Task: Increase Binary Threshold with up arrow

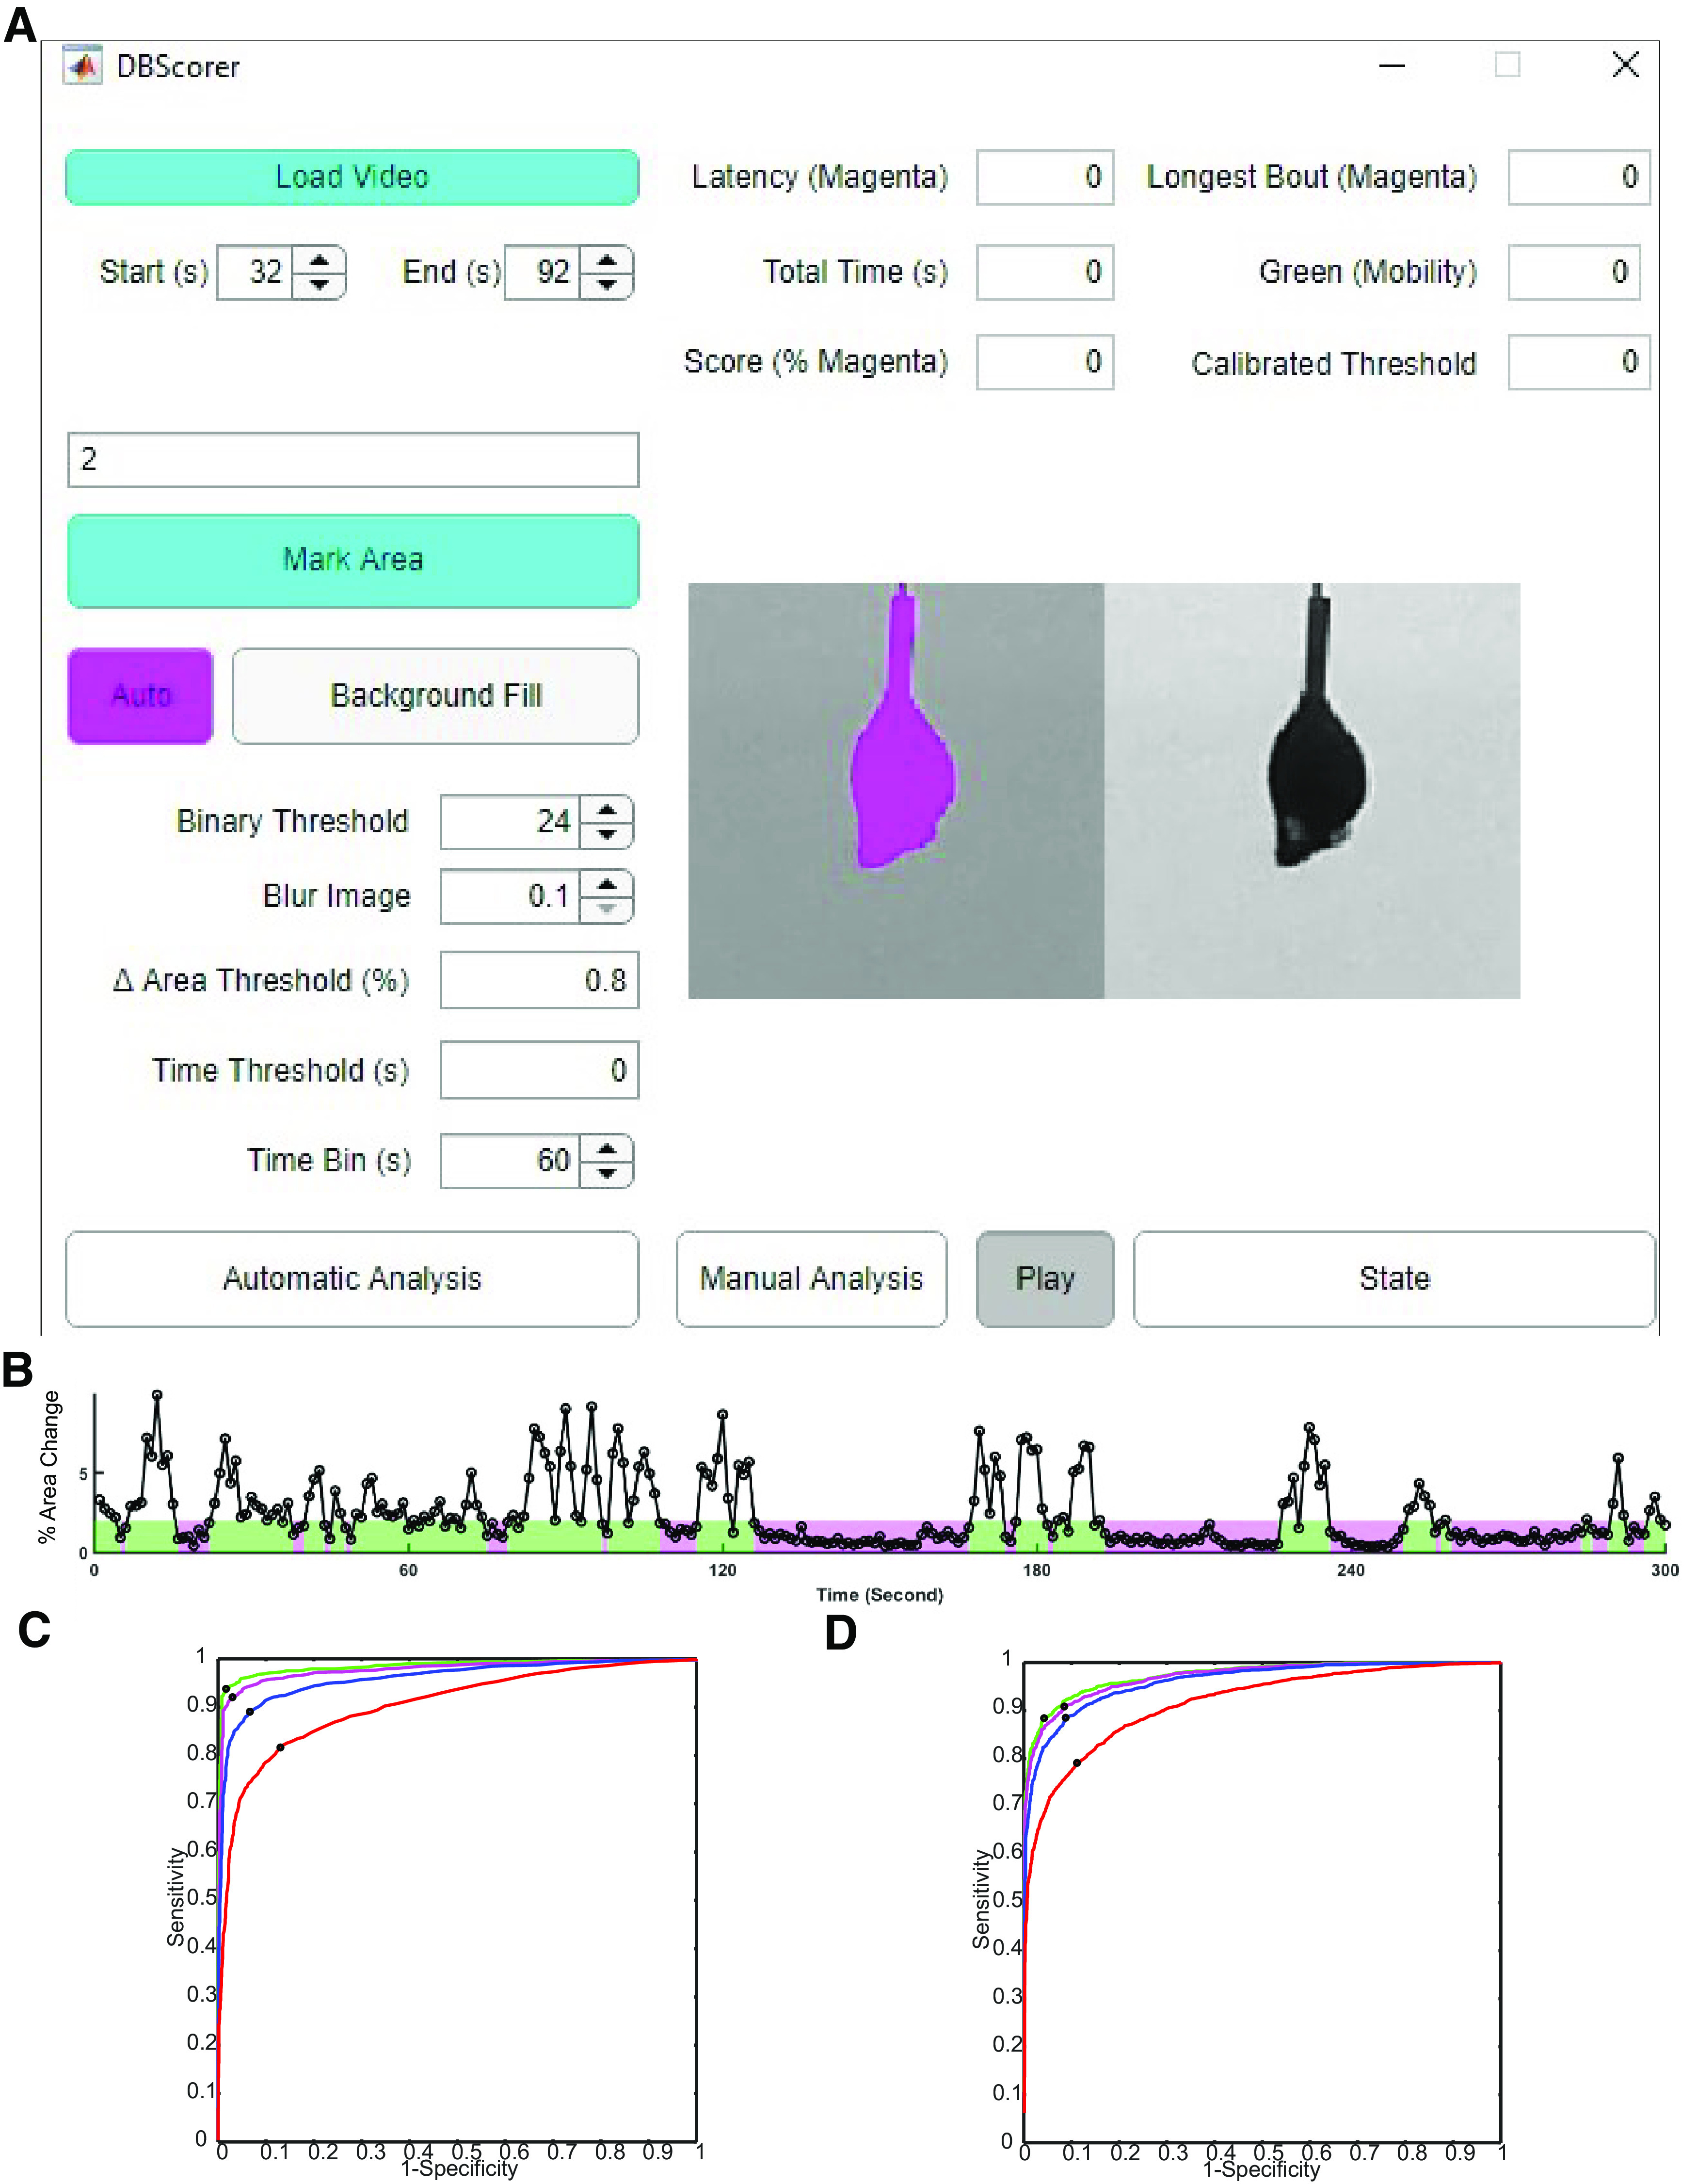Action: pos(607,809)
